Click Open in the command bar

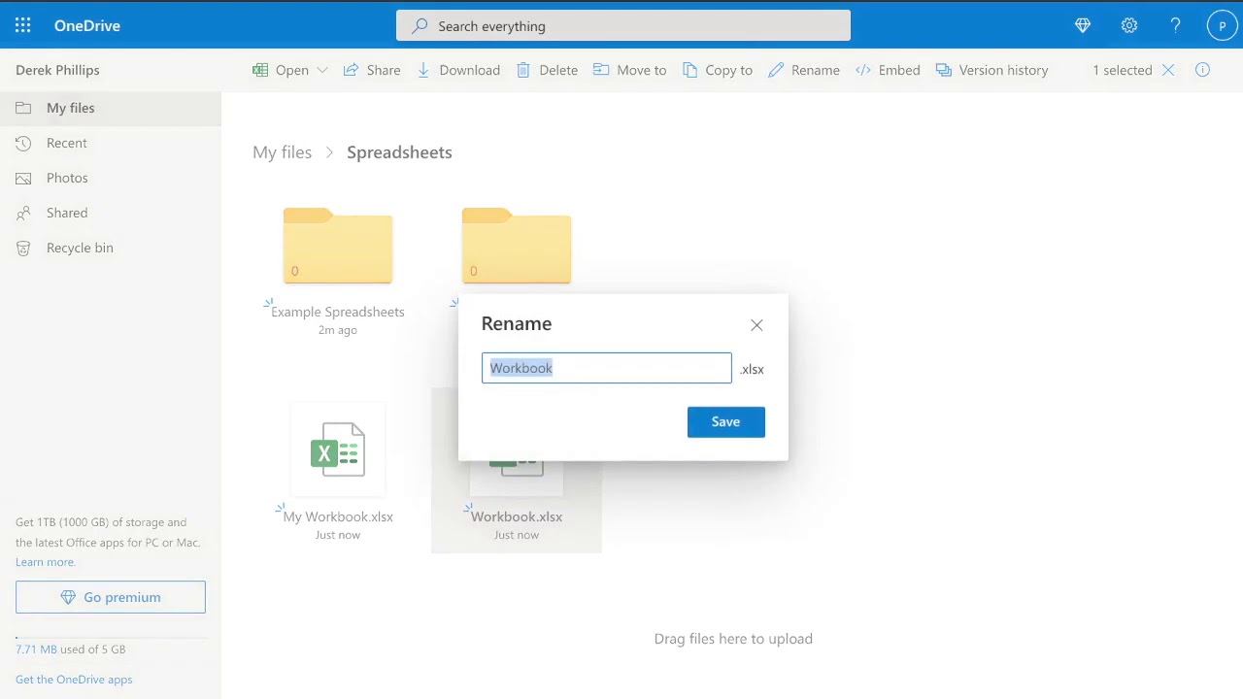(x=281, y=70)
